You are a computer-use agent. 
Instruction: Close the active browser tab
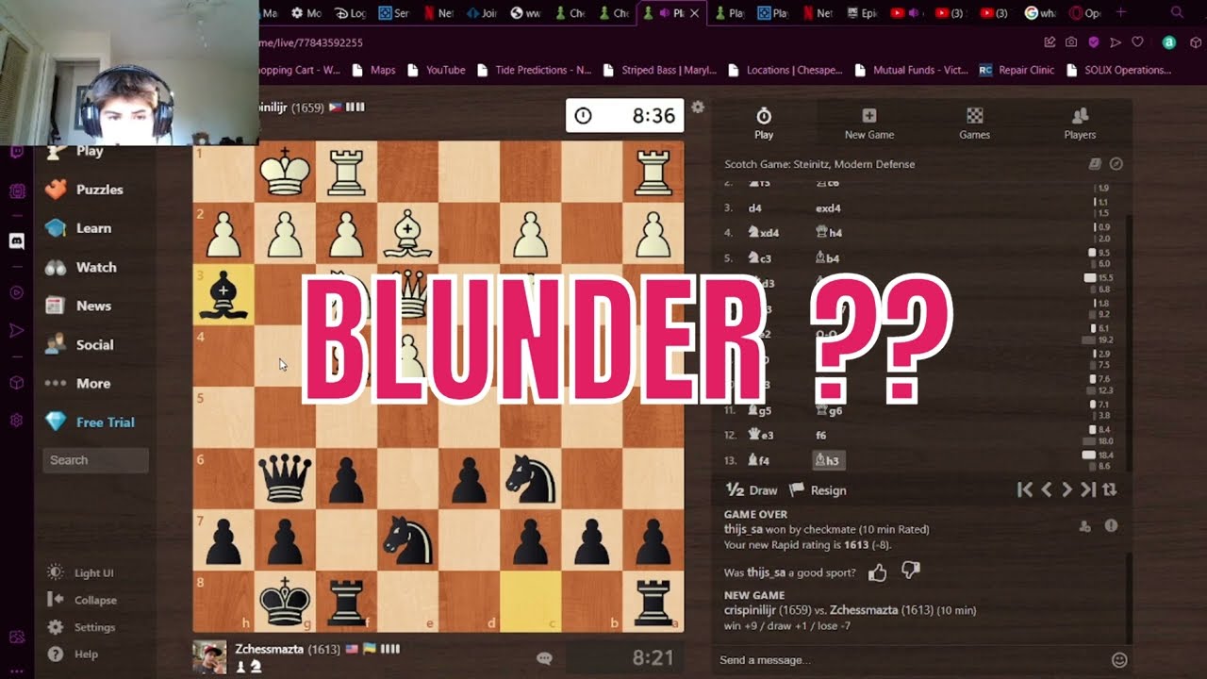tap(695, 13)
